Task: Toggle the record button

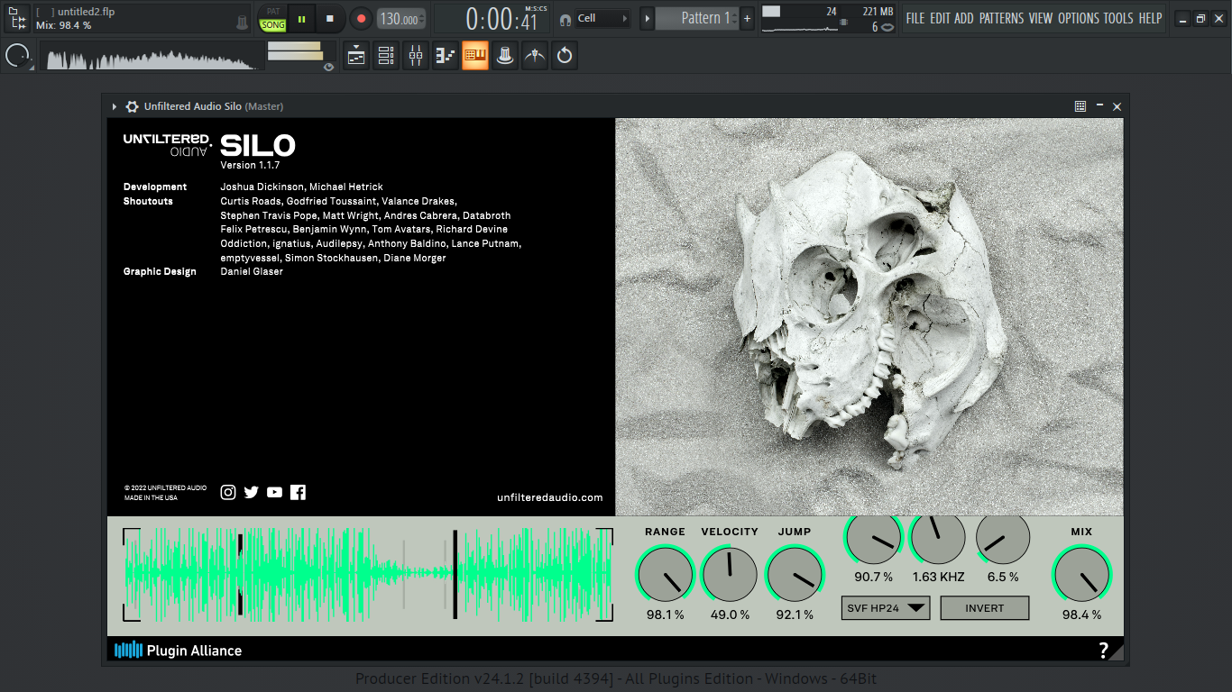Action: (x=361, y=18)
